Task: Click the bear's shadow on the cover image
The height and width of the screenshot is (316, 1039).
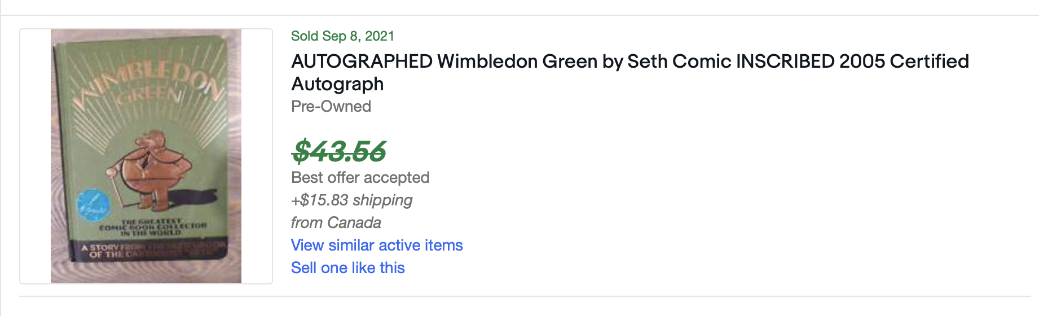Action: click(189, 197)
